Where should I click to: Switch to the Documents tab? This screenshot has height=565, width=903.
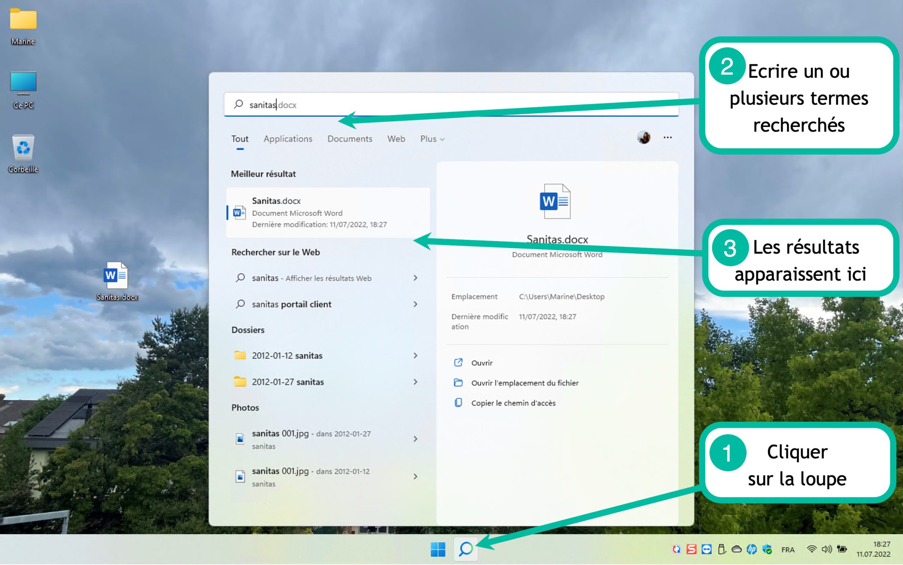tap(350, 139)
